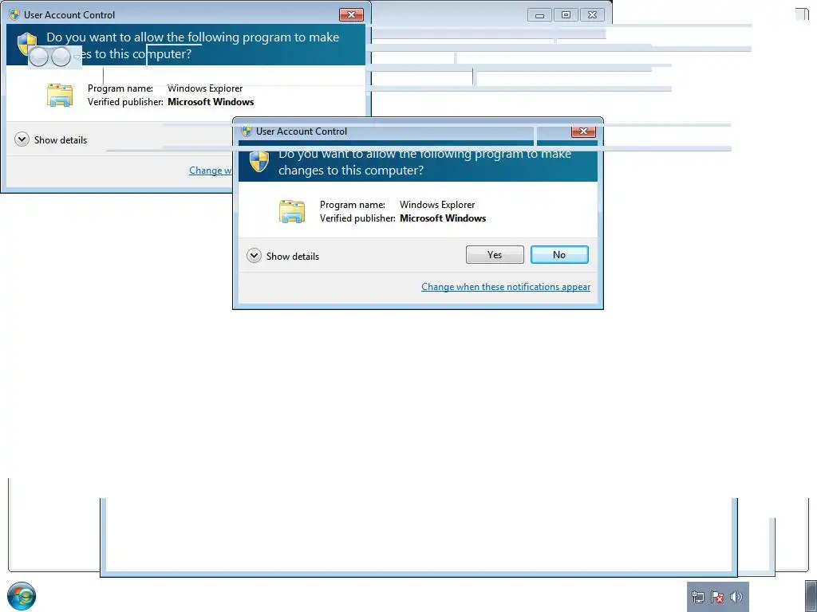Open the network status tray icon
This screenshot has height=612, width=817.
click(x=697, y=597)
